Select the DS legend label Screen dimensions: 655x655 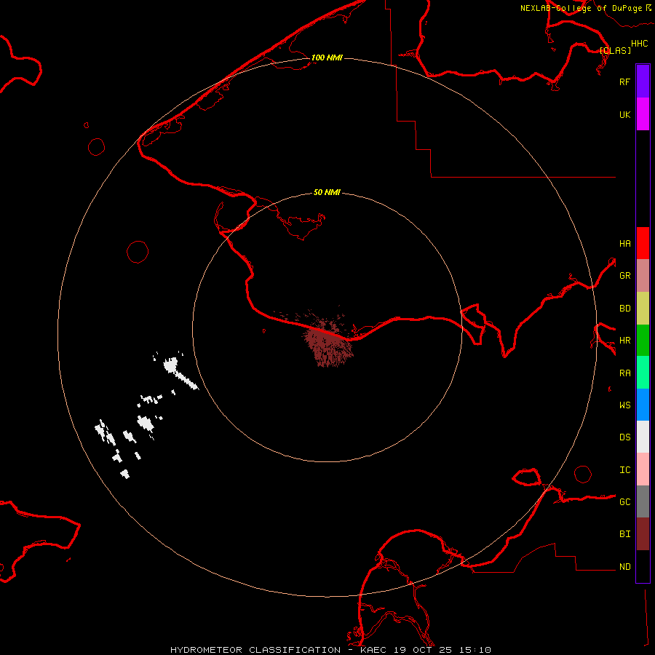[624, 437]
